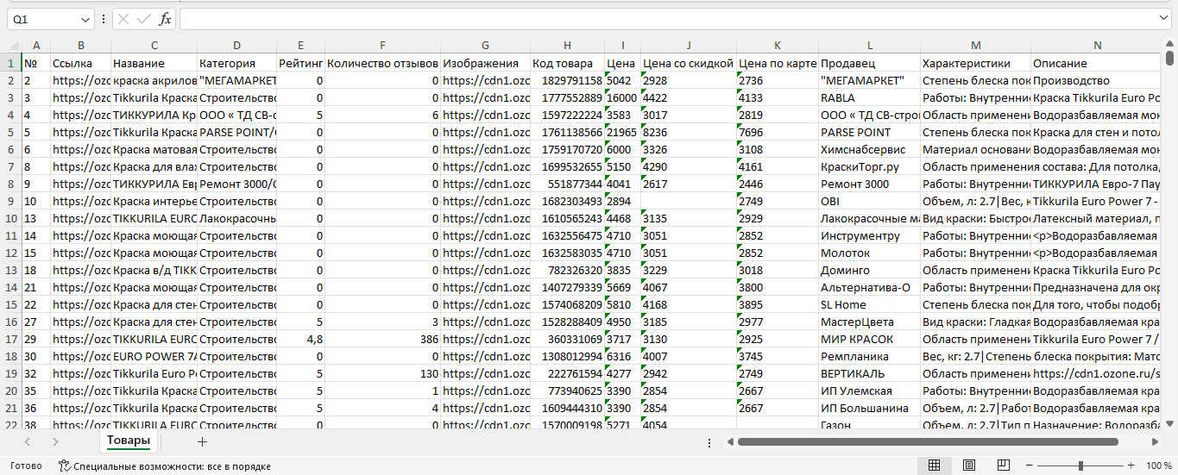Click the Cancel X icon in formula bar
The height and width of the screenshot is (475, 1178).
pos(124,19)
